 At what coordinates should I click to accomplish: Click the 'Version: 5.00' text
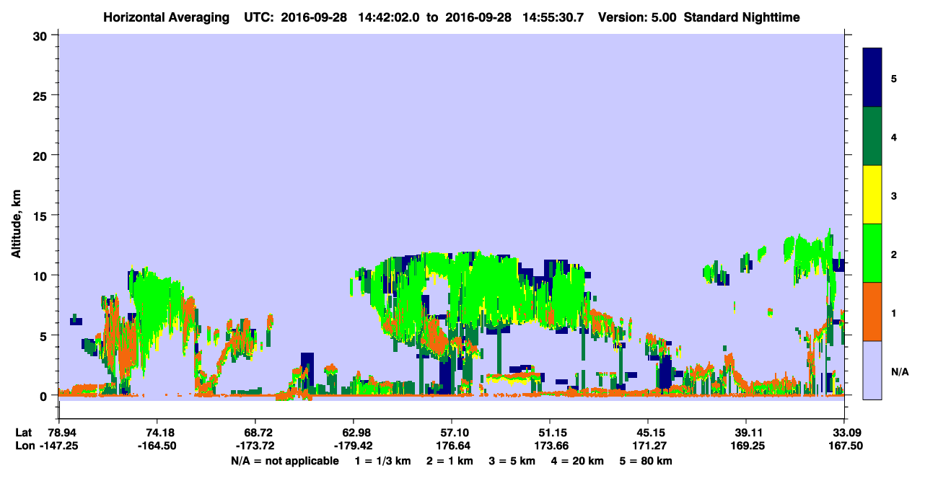[x=637, y=17]
